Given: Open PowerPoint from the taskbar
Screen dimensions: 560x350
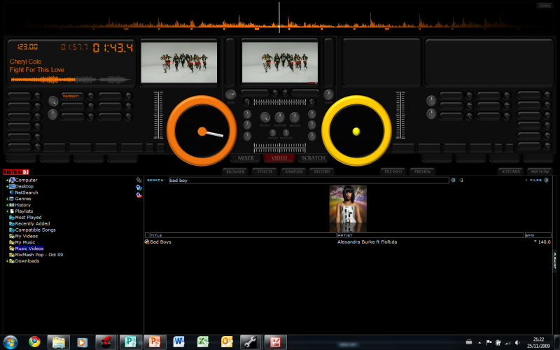Looking at the screenshot, I should (x=155, y=342).
